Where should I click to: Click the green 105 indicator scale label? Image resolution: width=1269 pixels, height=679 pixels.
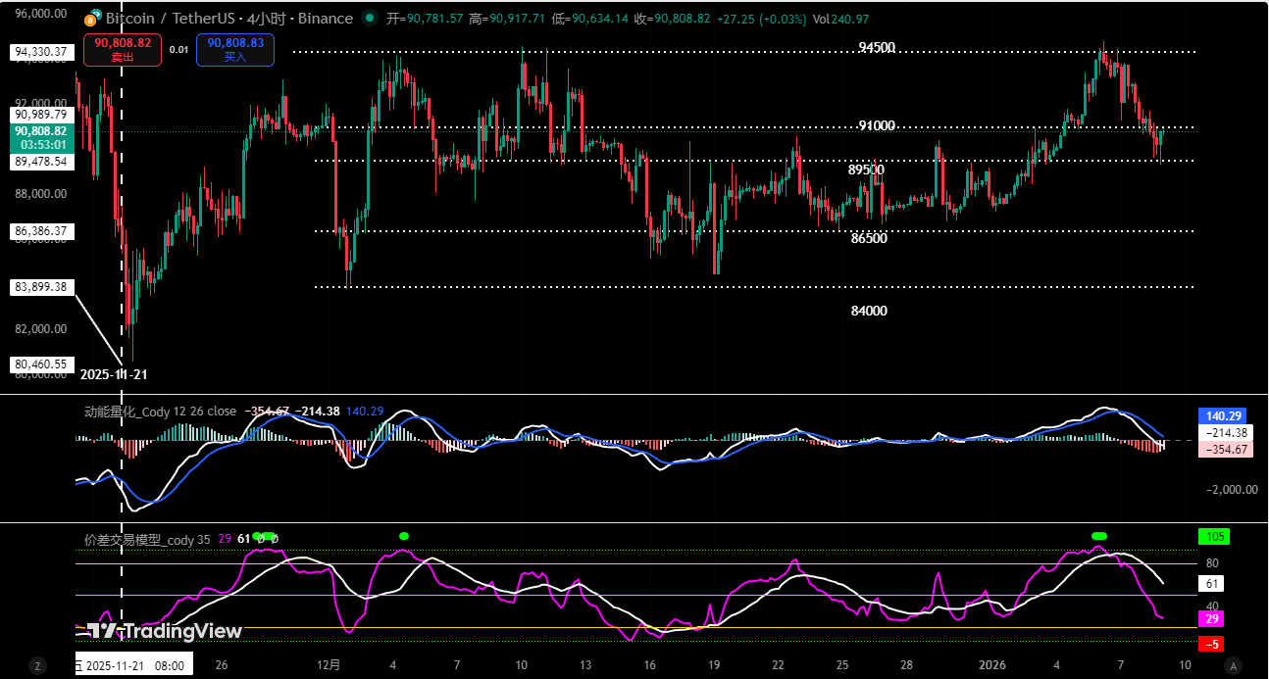[x=1213, y=536]
